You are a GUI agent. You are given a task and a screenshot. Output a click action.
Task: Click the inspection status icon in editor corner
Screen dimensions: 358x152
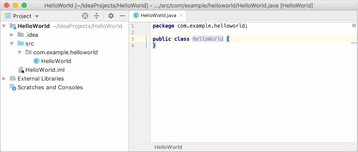354,25
